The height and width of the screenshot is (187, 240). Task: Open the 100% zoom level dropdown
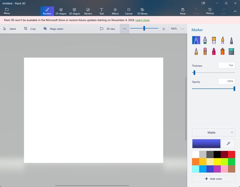[174, 29]
